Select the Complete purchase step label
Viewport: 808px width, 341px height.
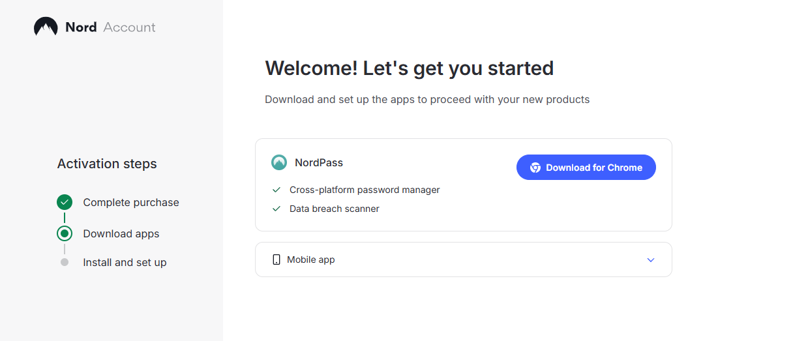pyautogui.click(x=131, y=202)
